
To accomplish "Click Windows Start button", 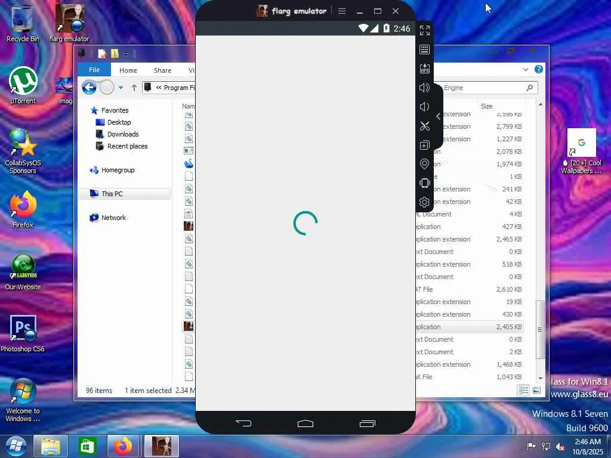I will click(16, 446).
